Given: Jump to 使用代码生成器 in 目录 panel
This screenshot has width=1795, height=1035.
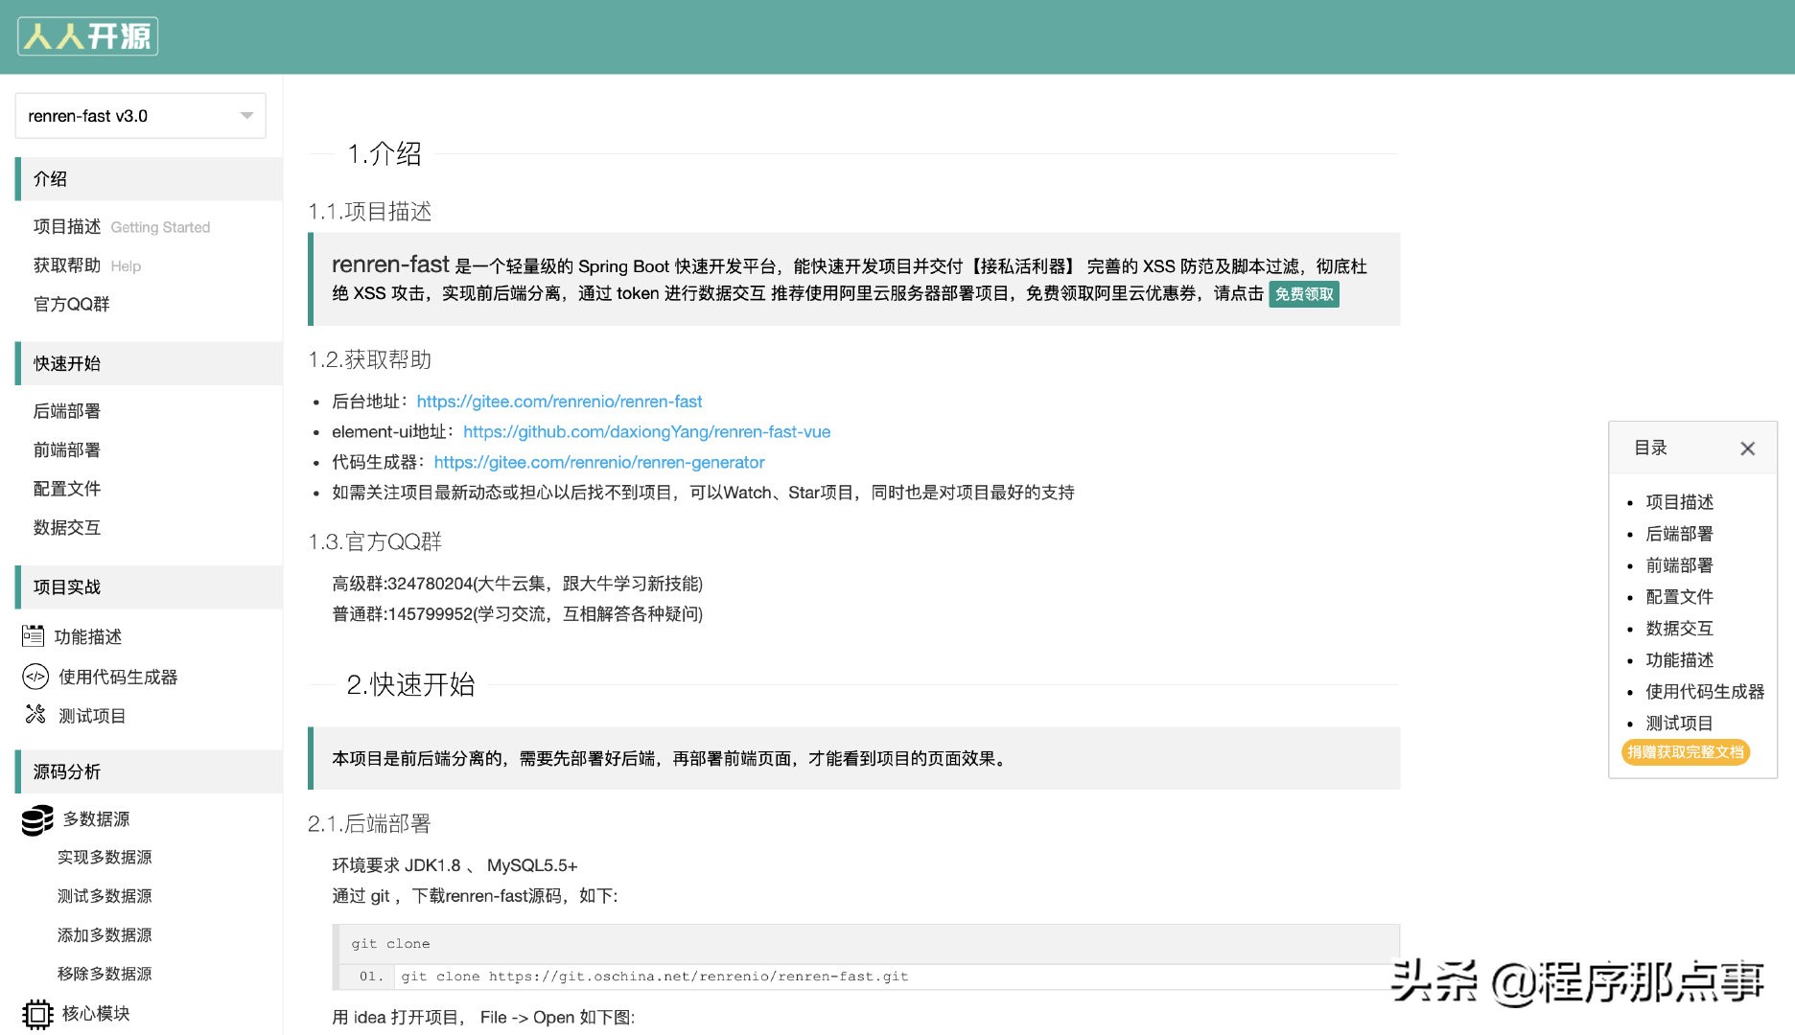Looking at the screenshot, I should pos(1705,692).
